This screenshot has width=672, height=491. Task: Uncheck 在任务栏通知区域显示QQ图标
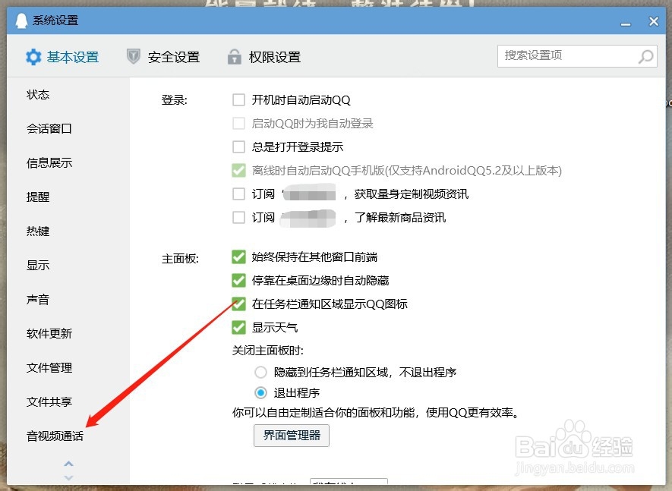238,304
